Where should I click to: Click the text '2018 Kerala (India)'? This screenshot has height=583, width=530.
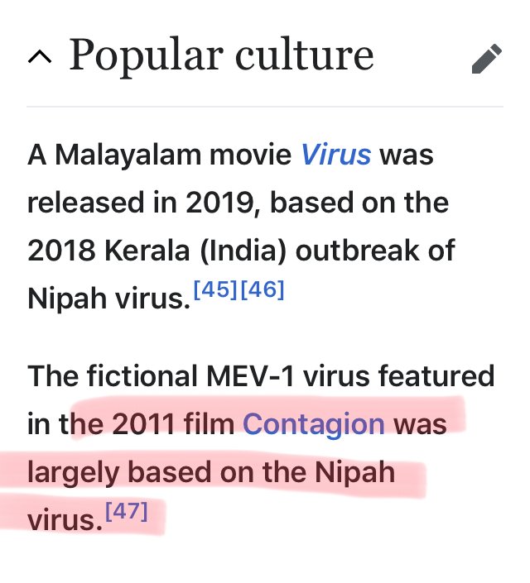pos(157,251)
